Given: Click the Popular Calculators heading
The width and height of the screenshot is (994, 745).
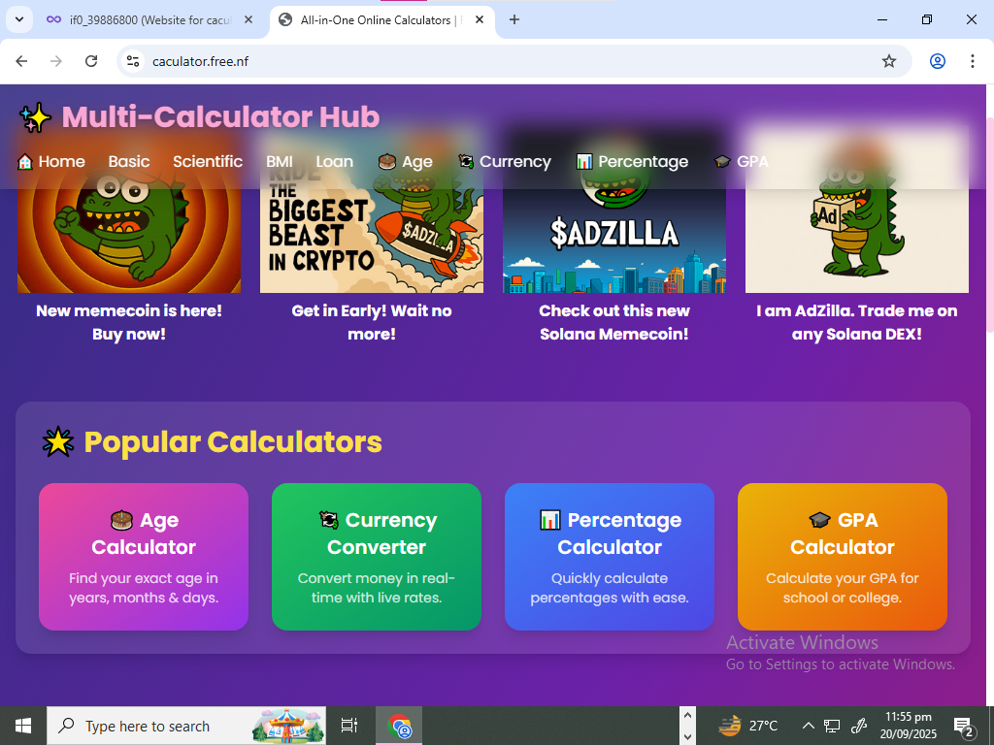Looking at the screenshot, I should (233, 441).
